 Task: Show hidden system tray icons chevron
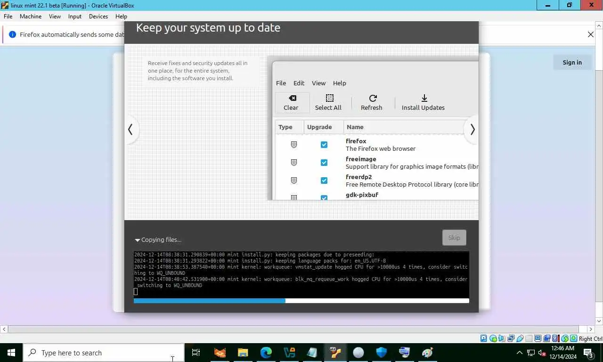(x=520, y=353)
